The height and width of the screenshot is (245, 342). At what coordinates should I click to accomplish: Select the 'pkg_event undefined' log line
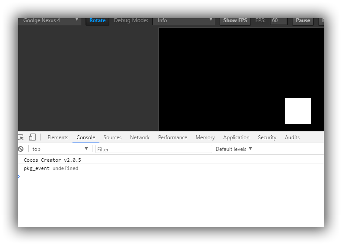(171, 168)
